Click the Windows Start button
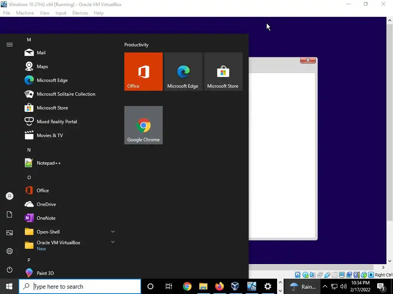The height and width of the screenshot is (294, 393). (9, 286)
